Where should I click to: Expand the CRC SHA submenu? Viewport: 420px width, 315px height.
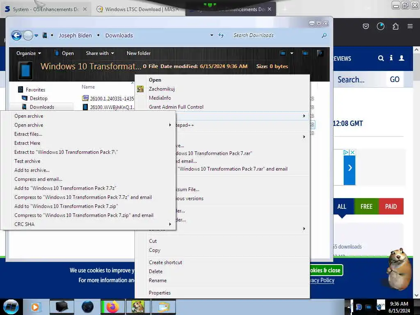click(88, 224)
